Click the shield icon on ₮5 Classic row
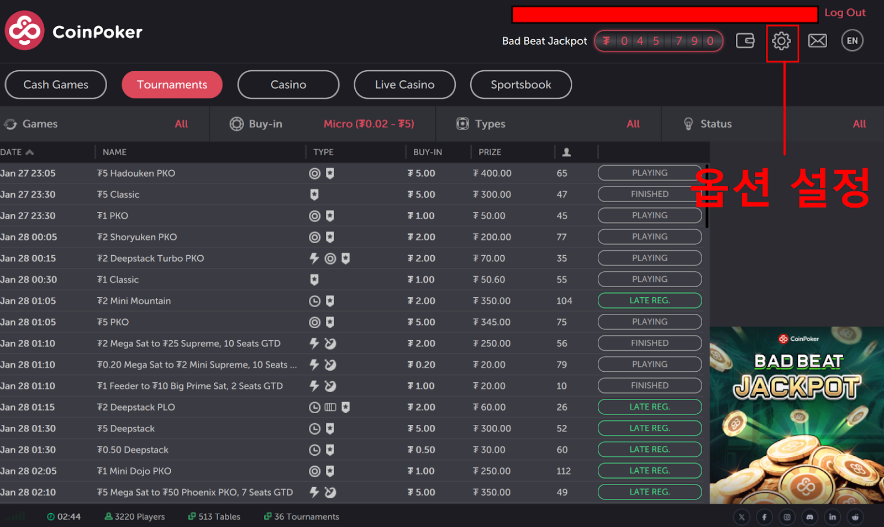 pyautogui.click(x=314, y=194)
